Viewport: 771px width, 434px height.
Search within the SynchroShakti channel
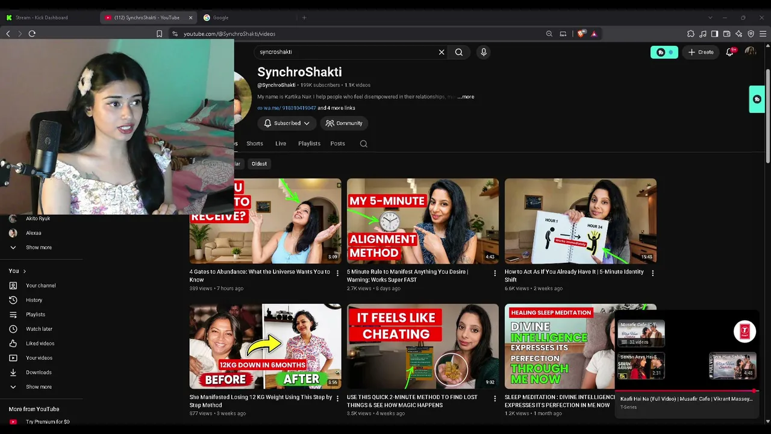(x=363, y=143)
